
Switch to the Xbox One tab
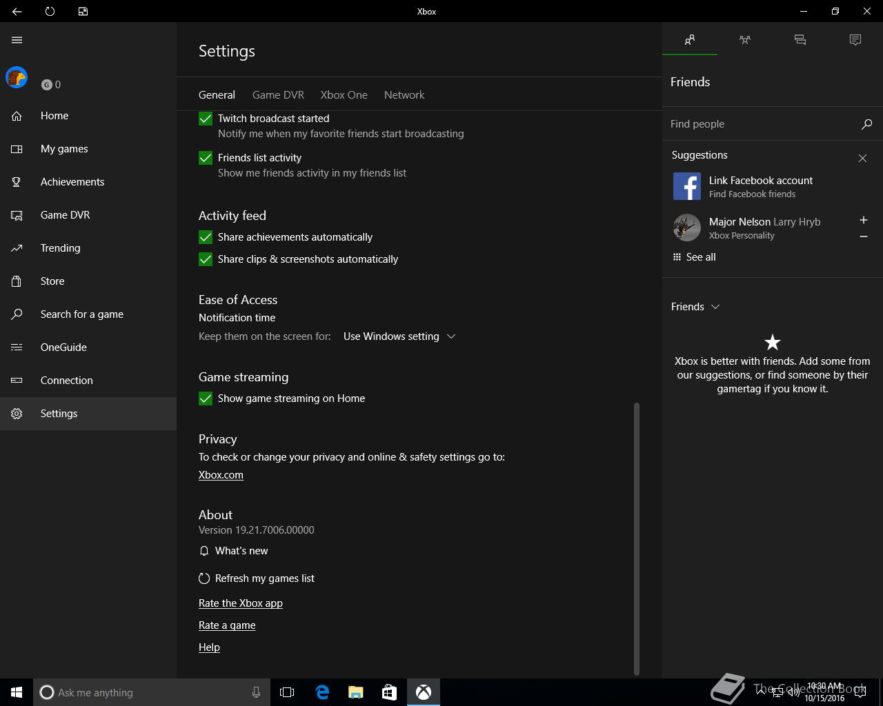[344, 95]
